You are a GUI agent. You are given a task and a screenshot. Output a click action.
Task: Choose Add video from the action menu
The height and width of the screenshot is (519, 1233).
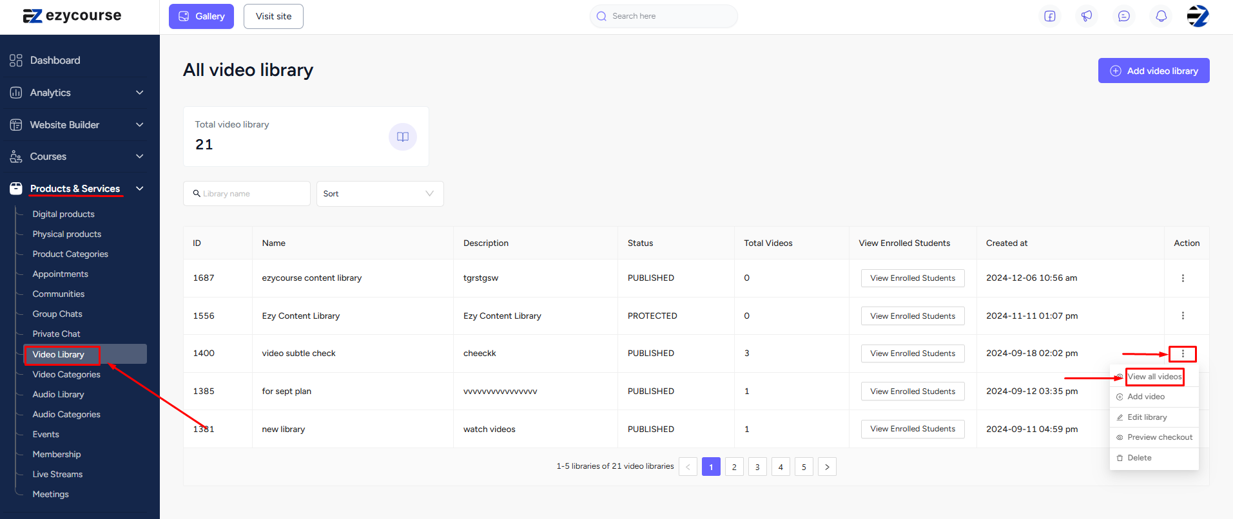pyautogui.click(x=1154, y=397)
